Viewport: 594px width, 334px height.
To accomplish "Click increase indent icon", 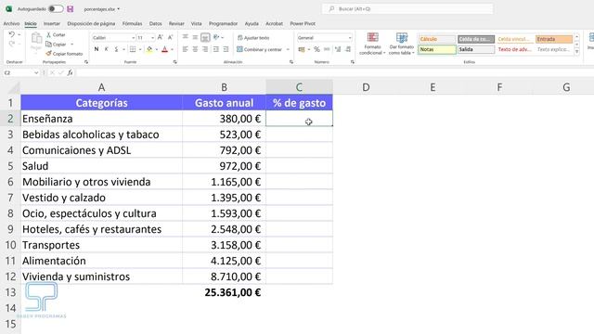I will coord(226,49).
